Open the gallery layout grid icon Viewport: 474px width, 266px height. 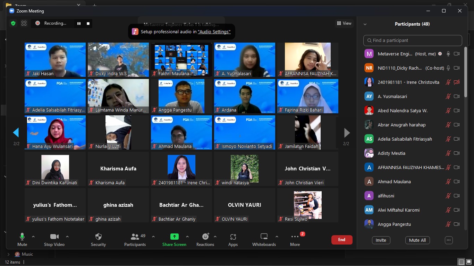tap(24, 23)
